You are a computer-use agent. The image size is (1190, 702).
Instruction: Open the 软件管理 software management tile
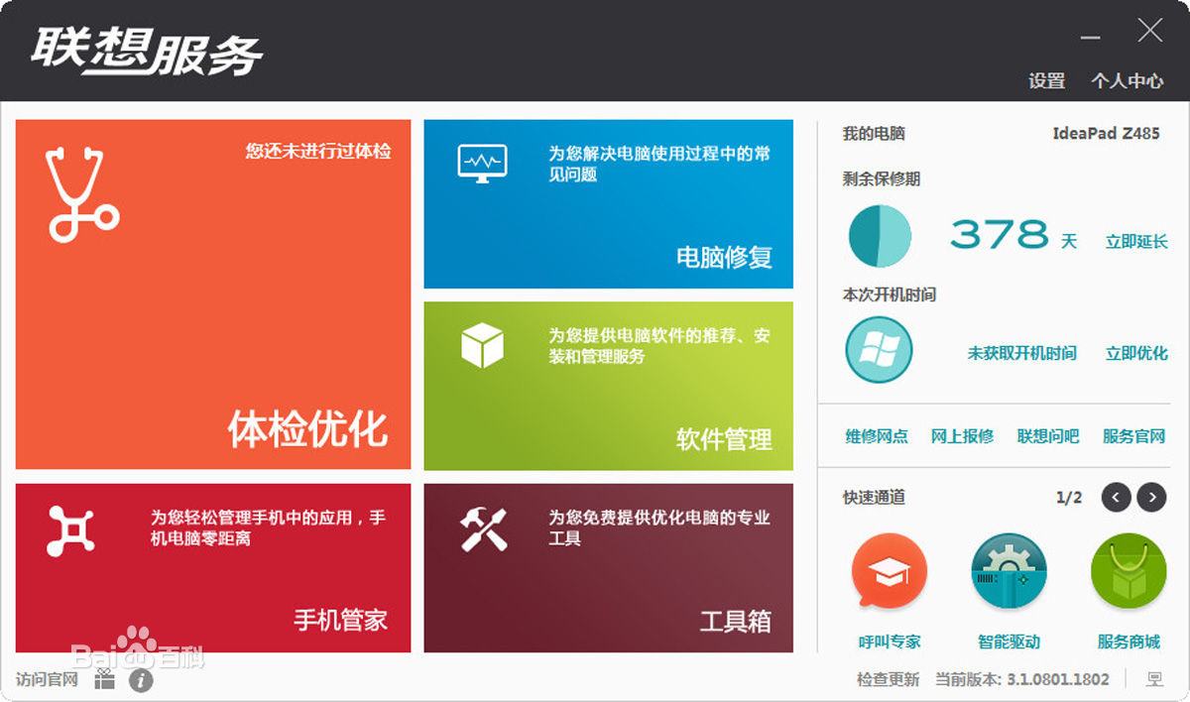point(608,386)
